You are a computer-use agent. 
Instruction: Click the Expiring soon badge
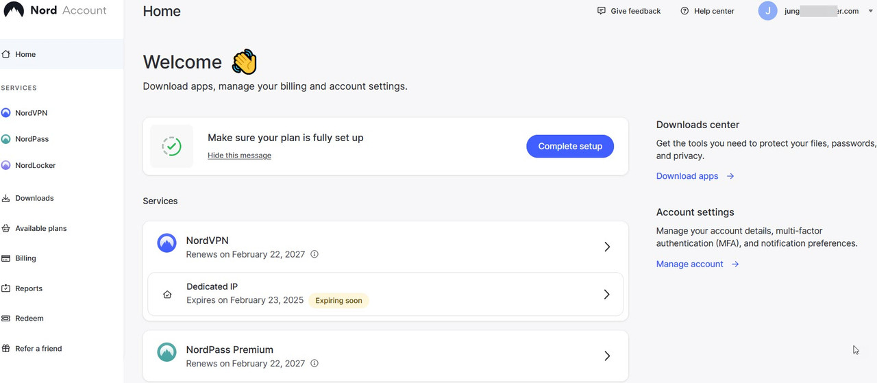pos(338,301)
